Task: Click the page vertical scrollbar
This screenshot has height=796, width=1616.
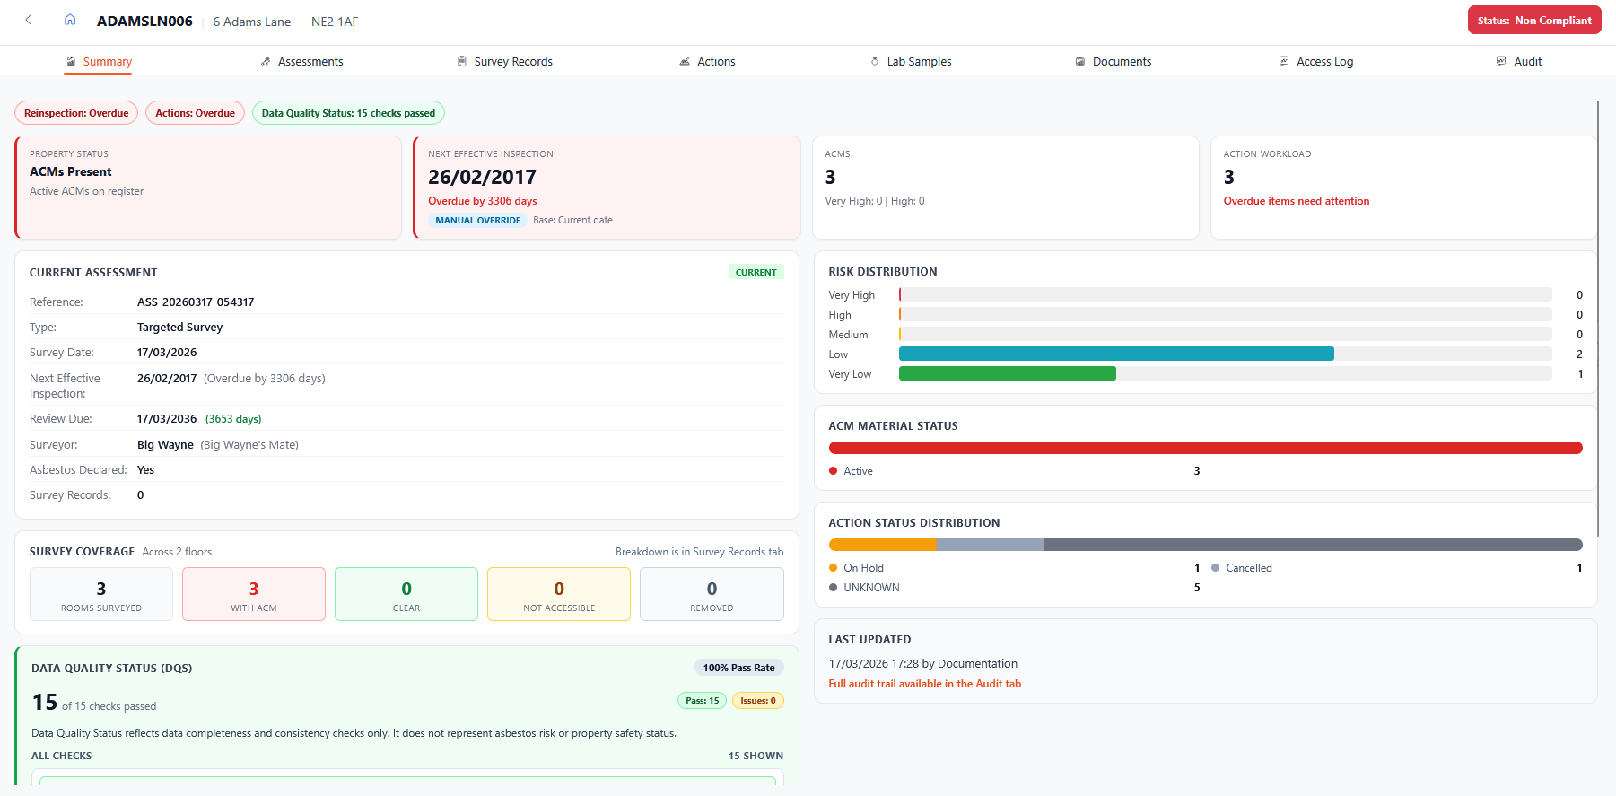Action: tap(1598, 314)
